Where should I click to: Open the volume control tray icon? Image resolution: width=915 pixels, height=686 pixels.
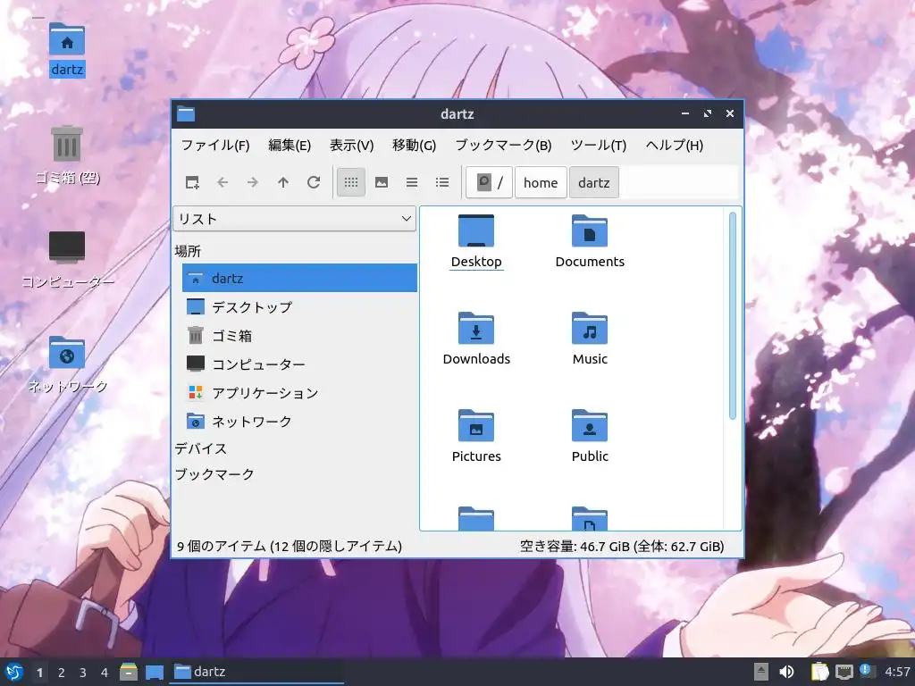tap(786, 672)
